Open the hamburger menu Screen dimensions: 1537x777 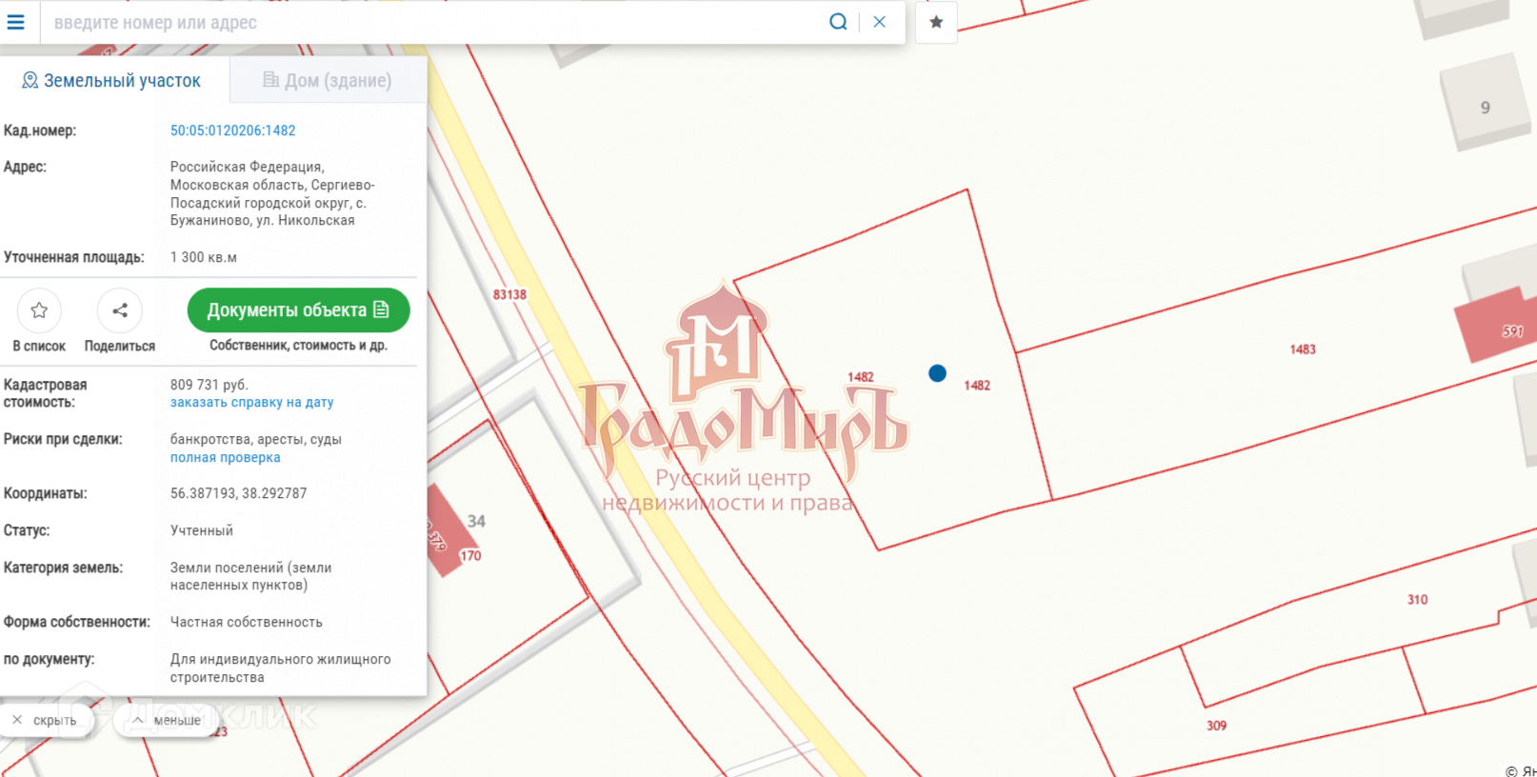pos(16,22)
